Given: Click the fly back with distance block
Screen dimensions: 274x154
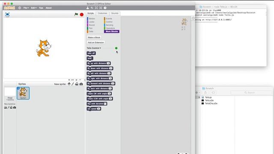Looking at the screenshot, I should pos(99,89).
